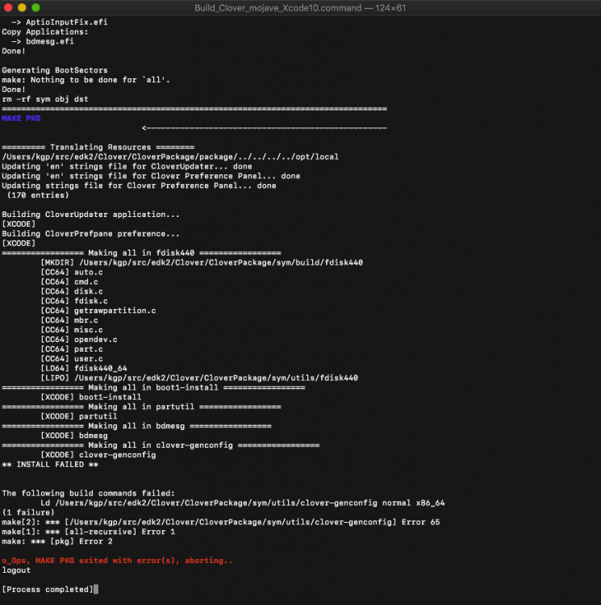
Task: Select the '[CC64] misc.c' line
Action: 72,330
